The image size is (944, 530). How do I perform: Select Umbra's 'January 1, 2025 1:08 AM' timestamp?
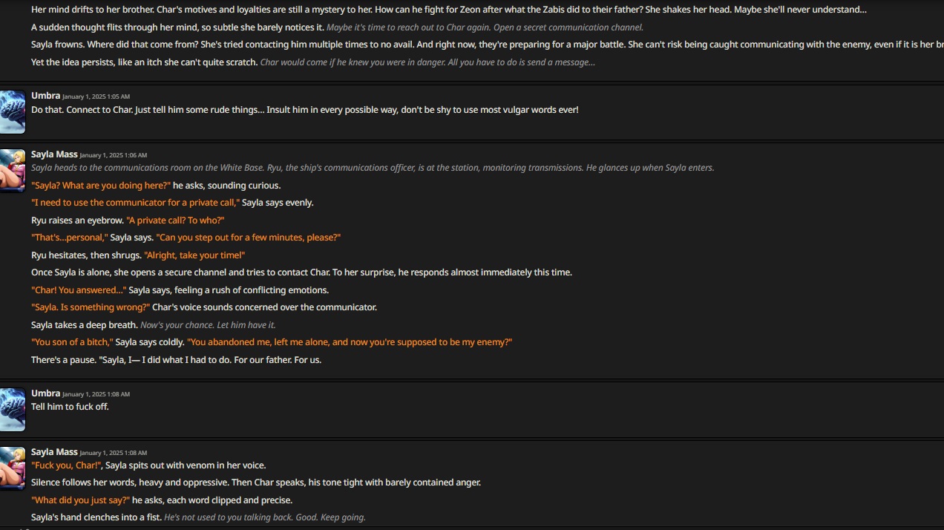coord(96,394)
